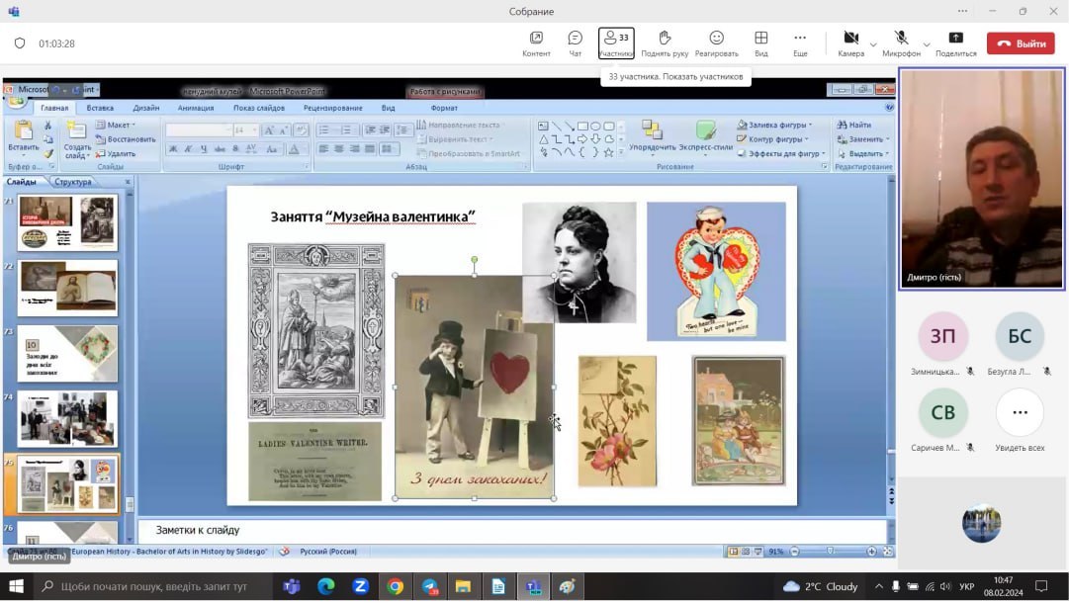Open Google Chrome from the taskbar
The image size is (1069, 603).
pyautogui.click(x=395, y=586)
